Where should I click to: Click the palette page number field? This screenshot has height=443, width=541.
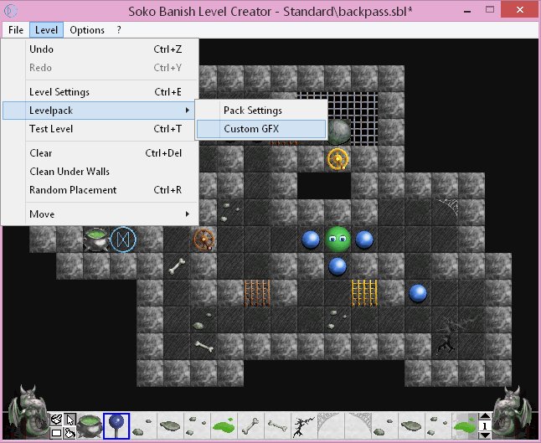tap(485, 426)
